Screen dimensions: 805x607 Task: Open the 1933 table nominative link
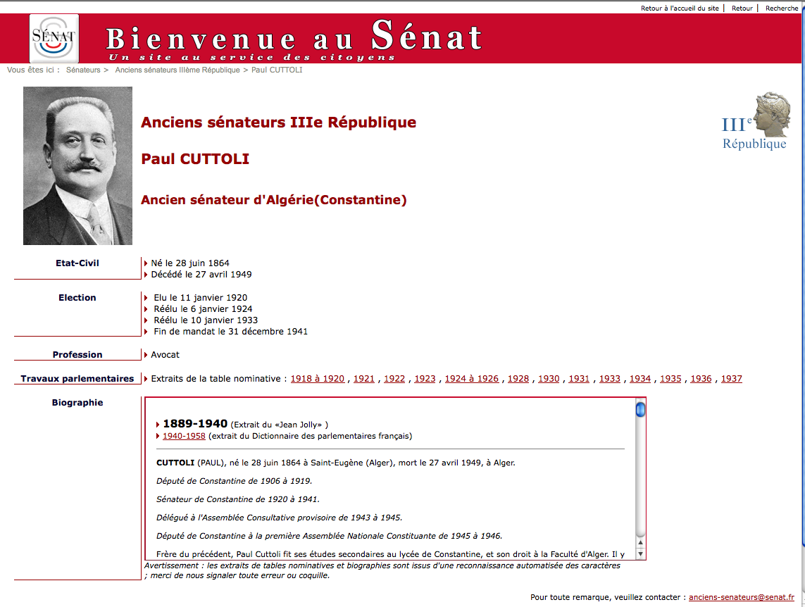point(610,379)
